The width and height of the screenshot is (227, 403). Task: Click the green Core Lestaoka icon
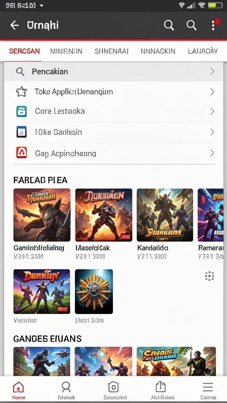pyautogui.click(x=21, y=111)
